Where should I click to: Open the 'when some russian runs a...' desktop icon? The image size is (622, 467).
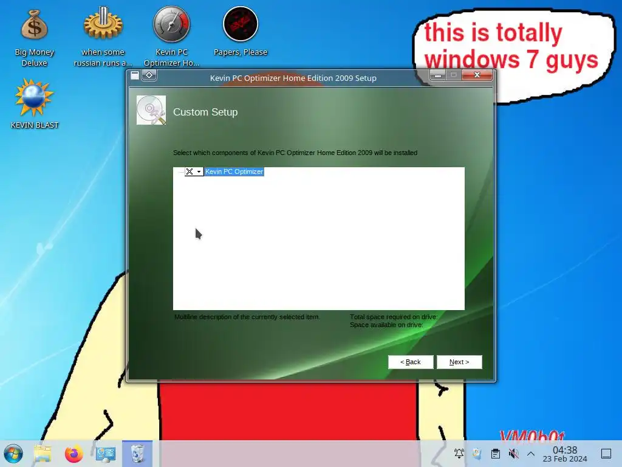(x=103, y=36)
